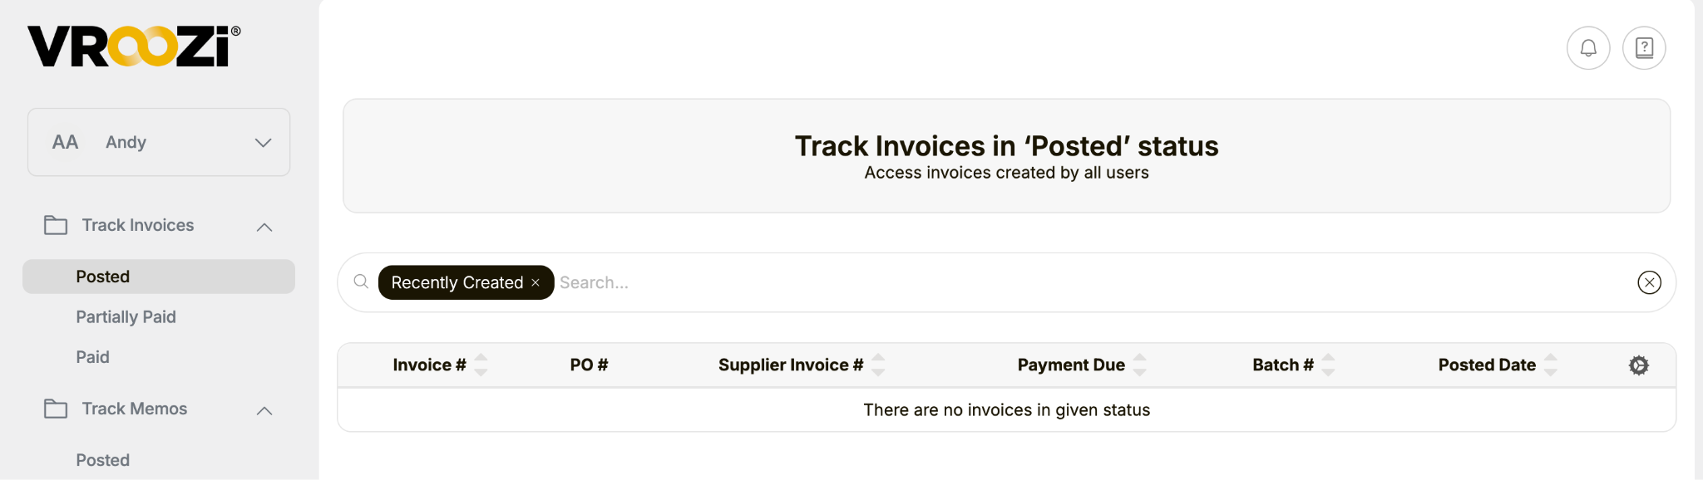
Task: Open the help guide icon
Action: point(1644,48)
